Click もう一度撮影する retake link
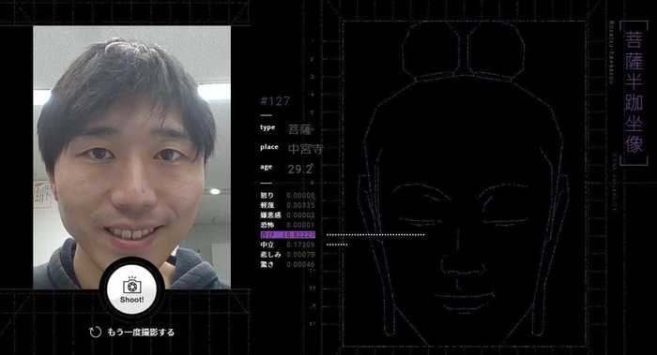657x355 pixels. (141, 333)
